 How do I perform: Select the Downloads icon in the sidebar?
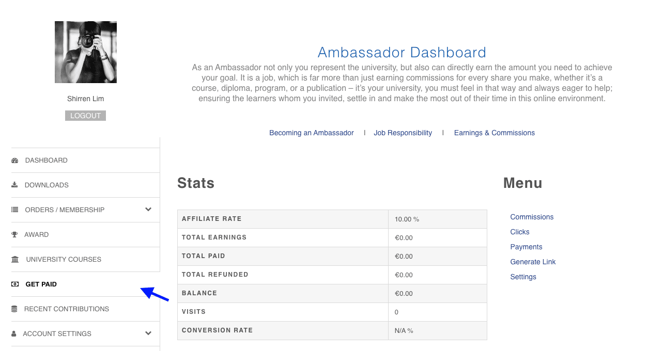[15, 185]
